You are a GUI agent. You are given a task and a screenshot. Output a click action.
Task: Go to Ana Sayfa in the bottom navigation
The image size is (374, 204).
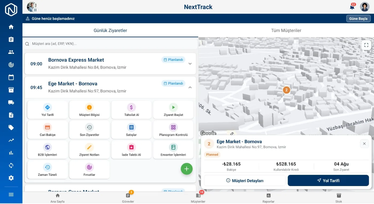tap(57, 198)
